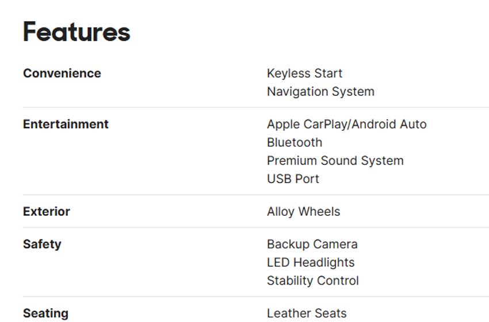The width and height of the screenshot is (489, 322).
Task: Select the Seating category label
Action: 45,313
